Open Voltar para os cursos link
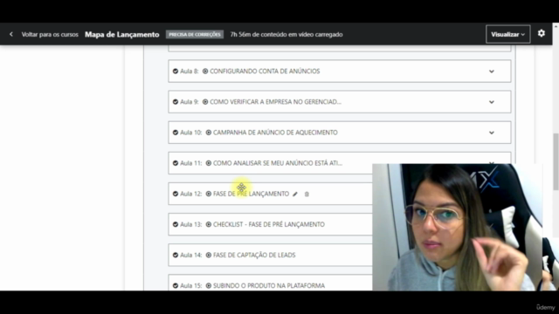559x314 pixels. (50, 35)
